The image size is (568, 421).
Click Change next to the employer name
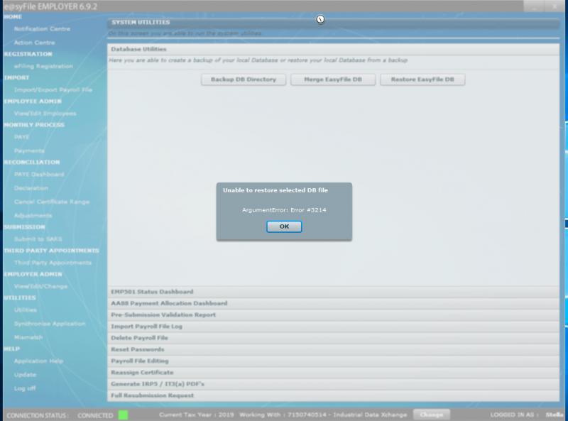tap(431, 414)
